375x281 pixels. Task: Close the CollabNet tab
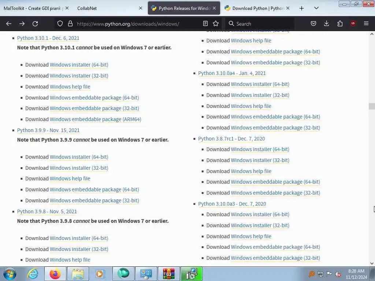(141, 8)
